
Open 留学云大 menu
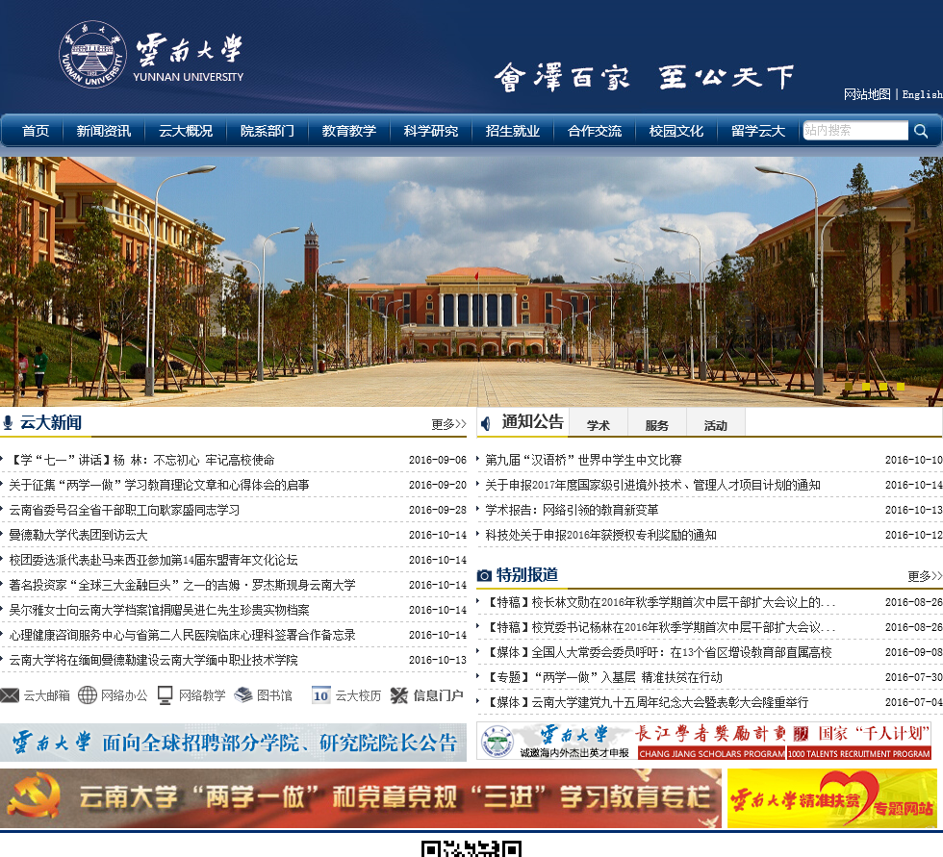[x=758, y=131]
